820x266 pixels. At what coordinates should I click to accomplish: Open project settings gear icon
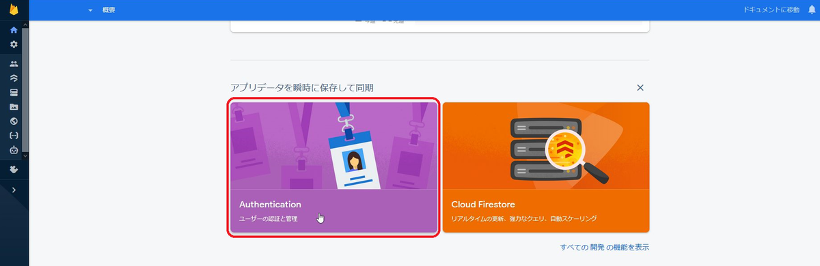click(x=14, y=44)
